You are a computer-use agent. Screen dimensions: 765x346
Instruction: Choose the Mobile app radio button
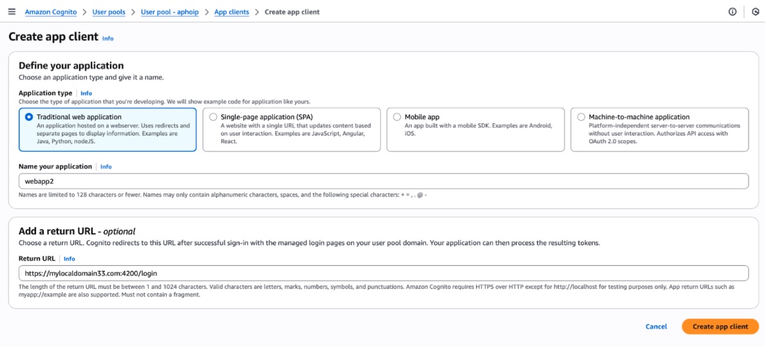point(397,117)
